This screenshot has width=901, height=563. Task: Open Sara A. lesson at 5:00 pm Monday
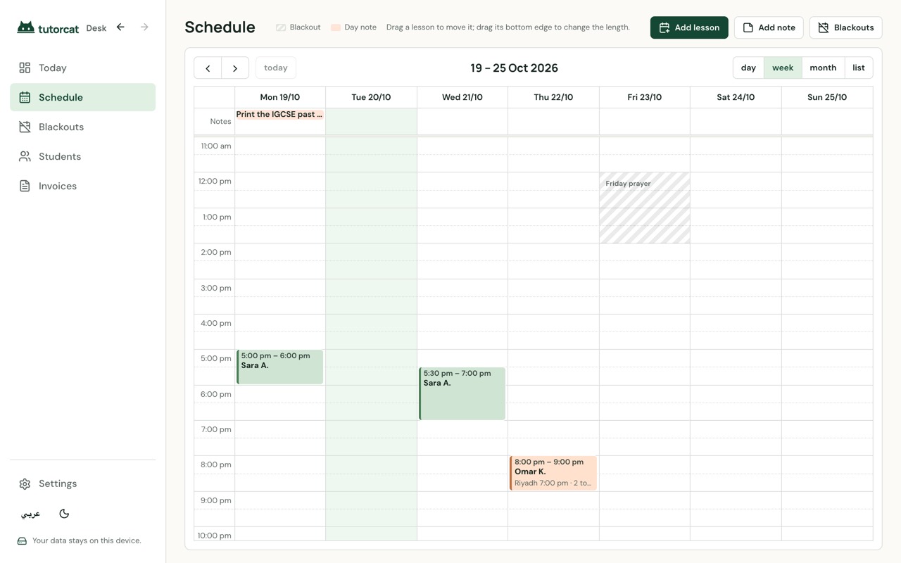coord(280,367)
